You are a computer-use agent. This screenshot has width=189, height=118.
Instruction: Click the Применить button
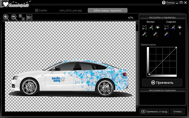162,83
